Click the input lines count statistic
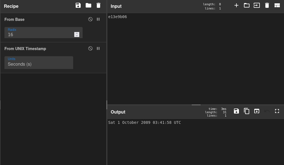This screenshot has width=284, height=165. (x=213, y=8)
